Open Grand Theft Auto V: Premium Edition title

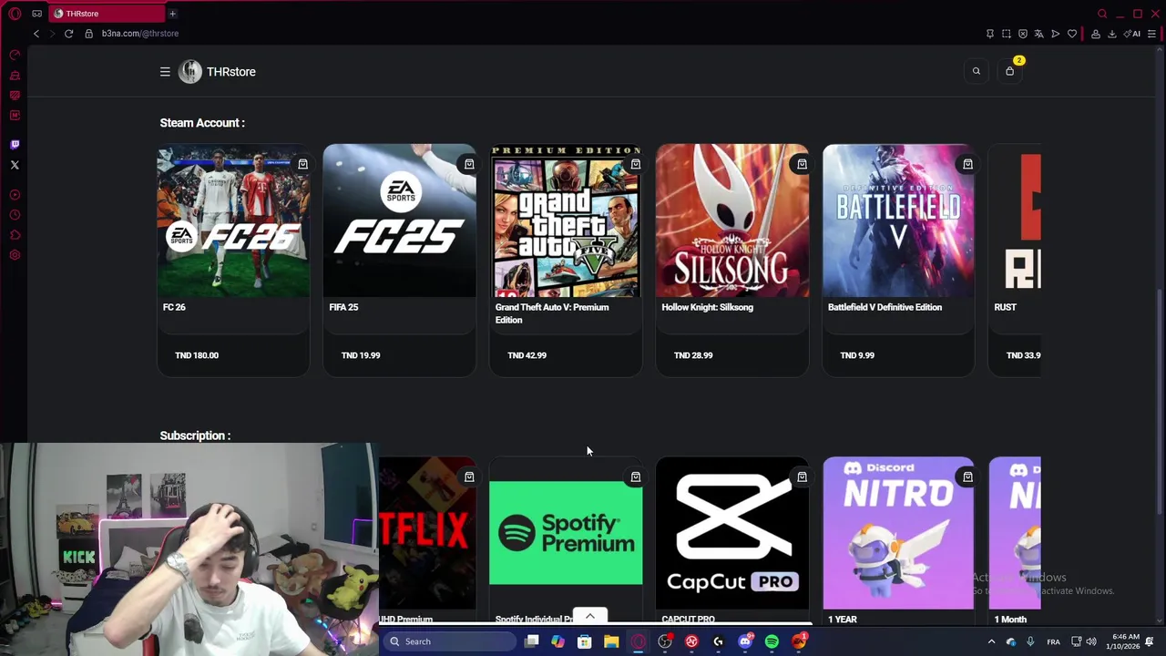(x=552, y=313)
